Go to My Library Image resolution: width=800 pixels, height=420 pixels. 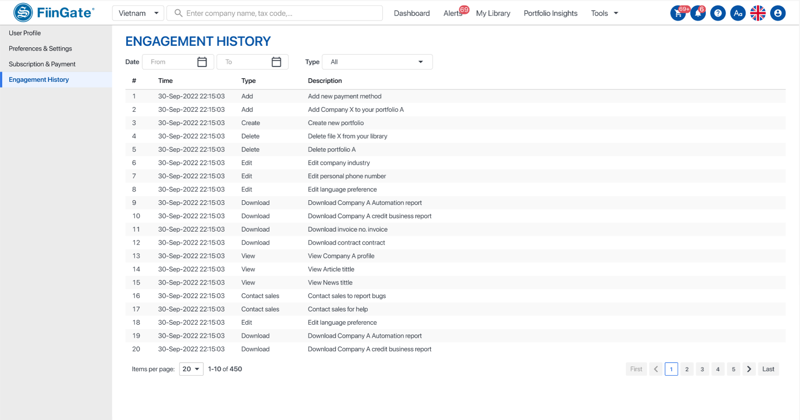493,13
